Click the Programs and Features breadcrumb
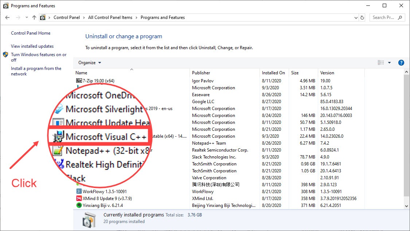410x231 pixels. (163, 17)
